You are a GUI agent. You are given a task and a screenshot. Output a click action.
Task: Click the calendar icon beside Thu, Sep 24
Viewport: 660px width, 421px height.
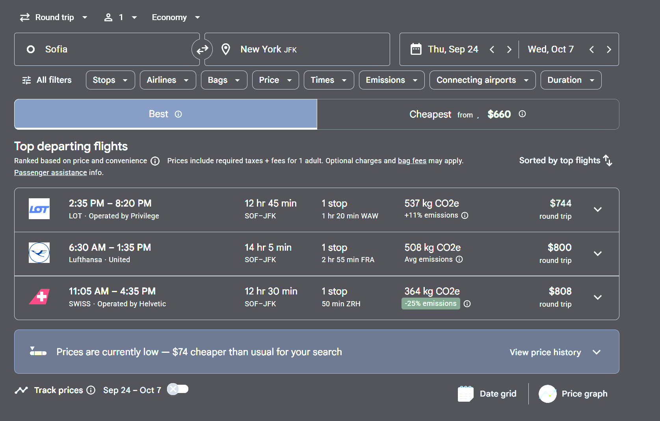pyautogui.click(x=416, y=49)
